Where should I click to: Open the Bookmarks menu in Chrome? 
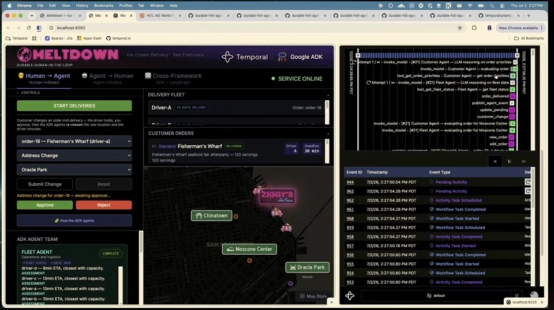coord(103,6)
